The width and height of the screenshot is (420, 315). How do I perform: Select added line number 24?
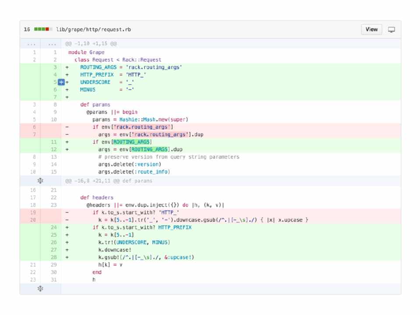tap(54, 227)
